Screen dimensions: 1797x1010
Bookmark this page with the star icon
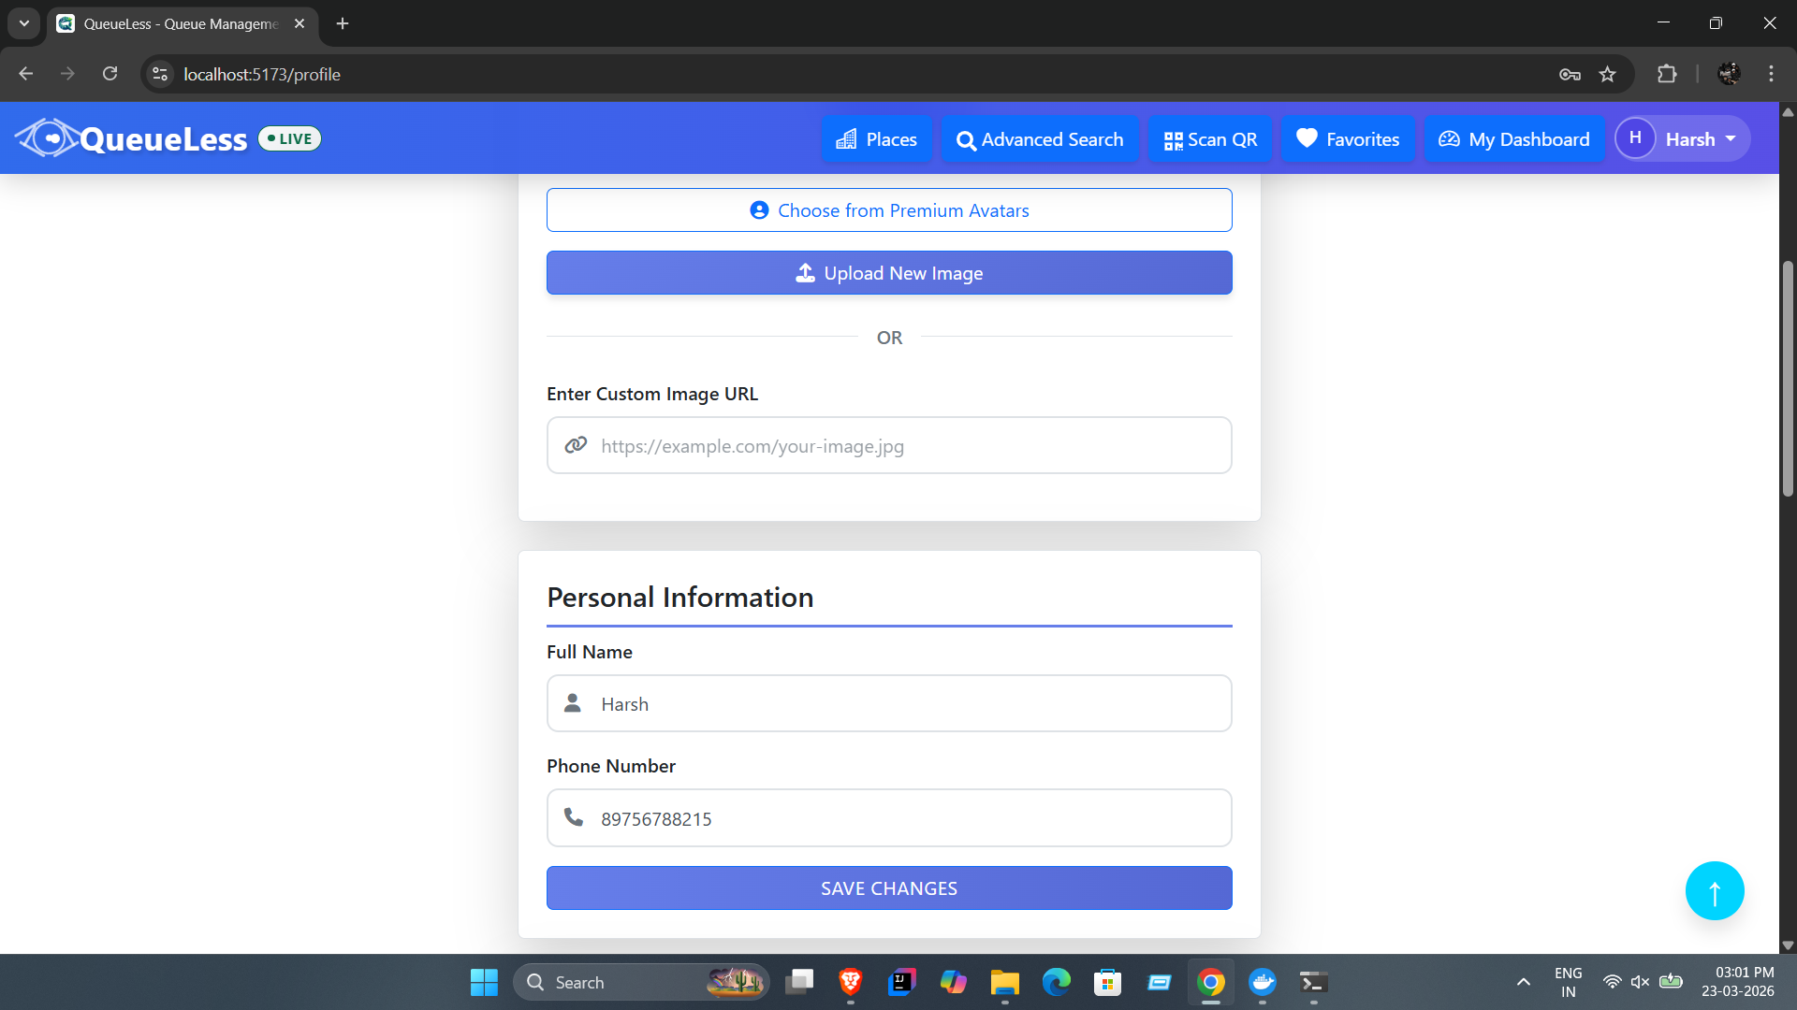click(x=1608, y=74)
